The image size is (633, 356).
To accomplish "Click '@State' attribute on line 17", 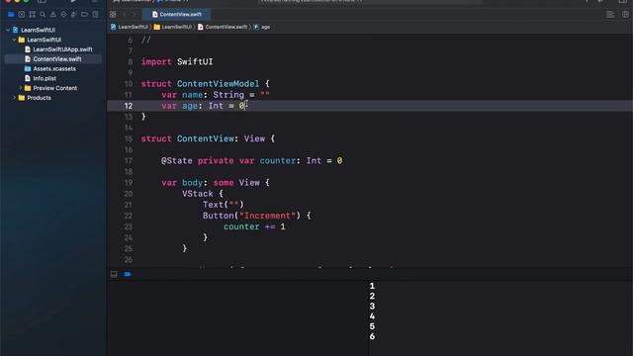I will 177,160.
